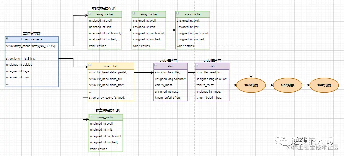Select the slab对象 oval followed by an ellipsis

tap(324, 85)
